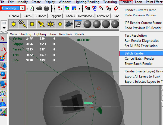Toggle Snap to view planes icon

pyautogui.click(x=109, y=8)
